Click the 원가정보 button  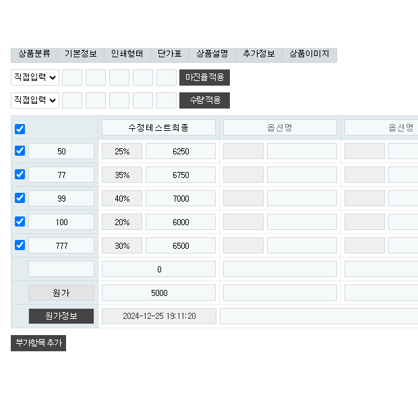click(x=61, y=316)
